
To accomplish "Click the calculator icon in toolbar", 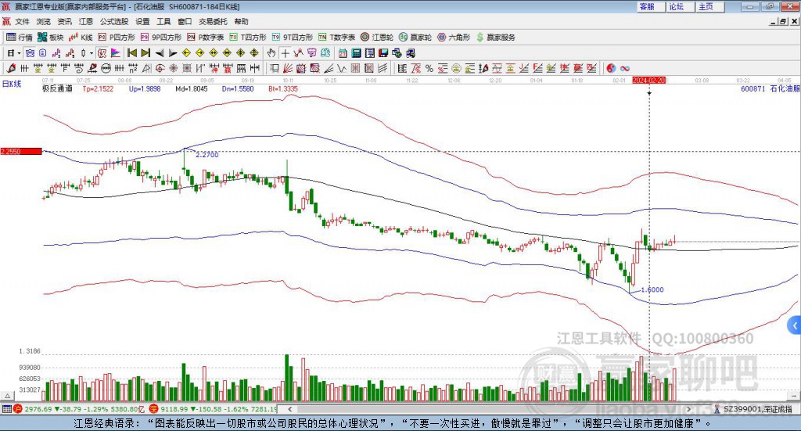I will click(357, 53).
